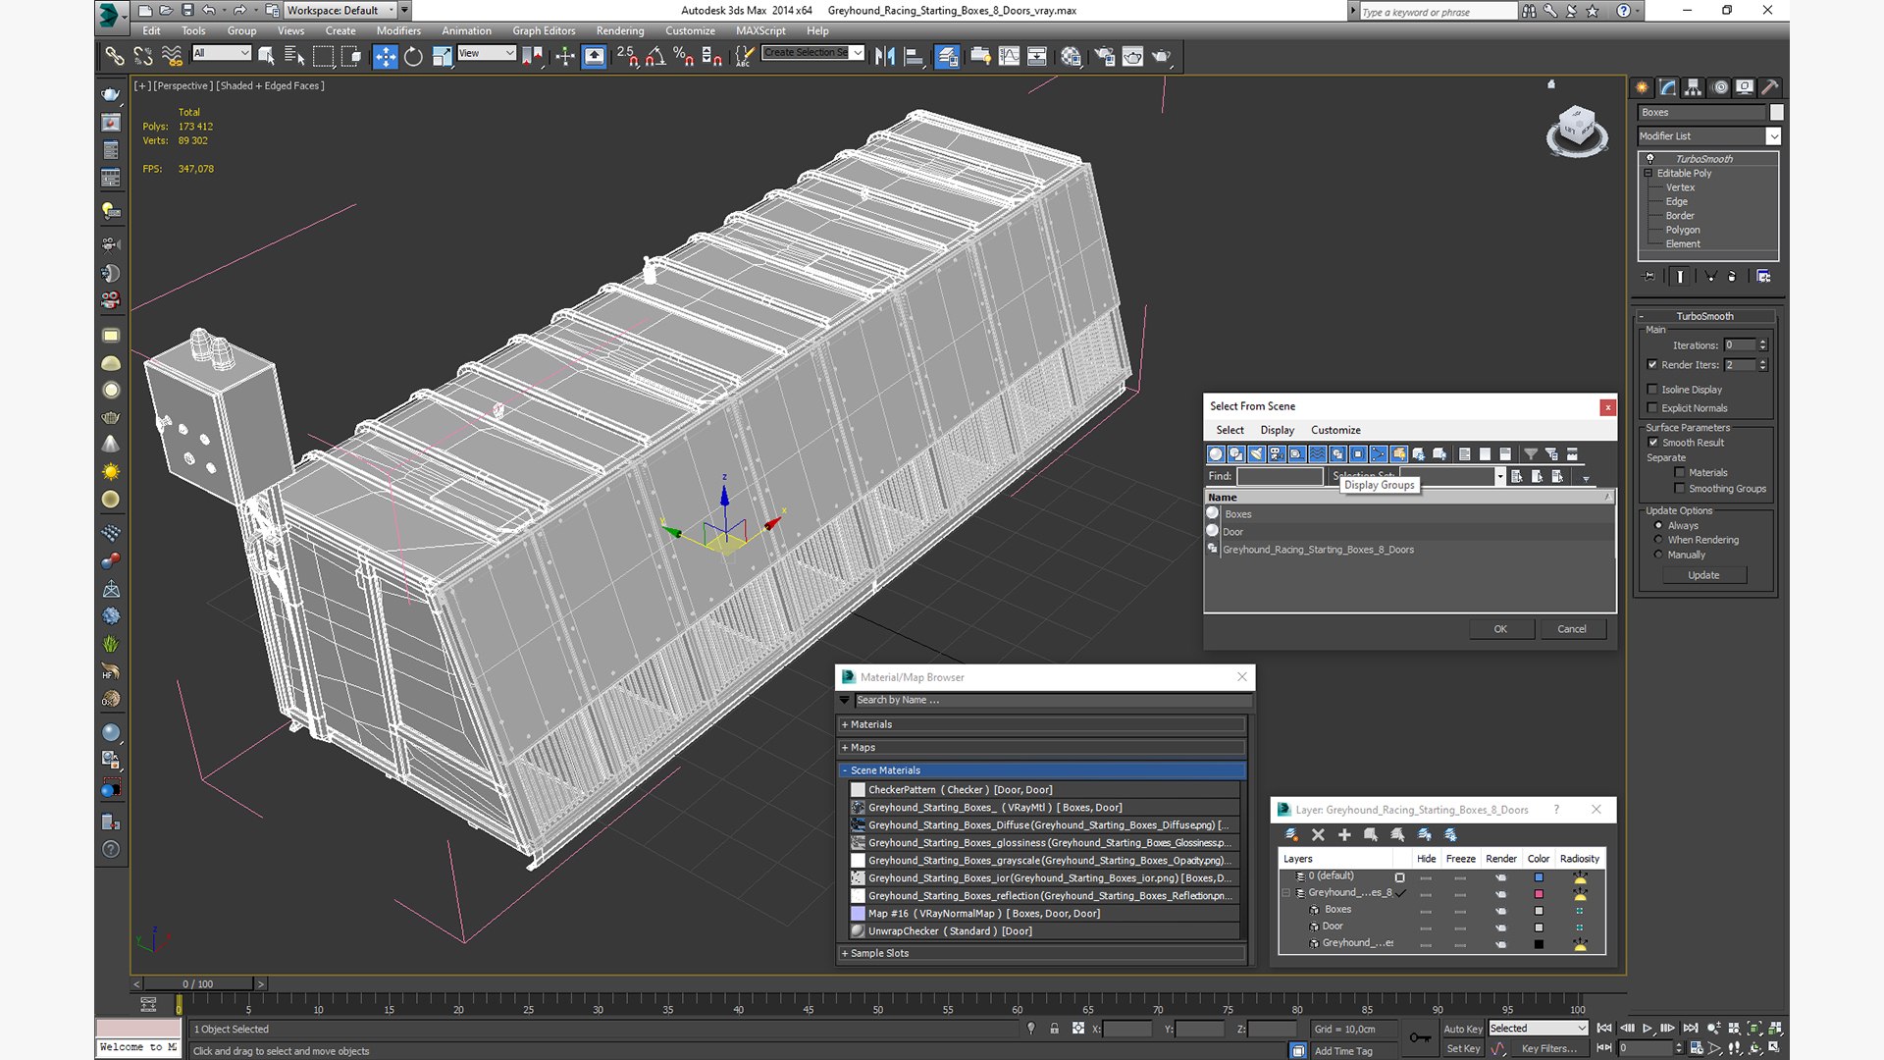
Task: Open MAXScript menu
Action: pos(760,30)
